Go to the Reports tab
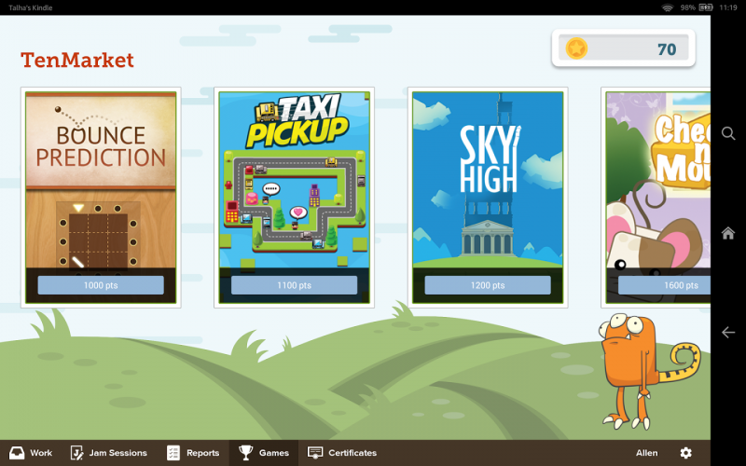 point(193,453)
